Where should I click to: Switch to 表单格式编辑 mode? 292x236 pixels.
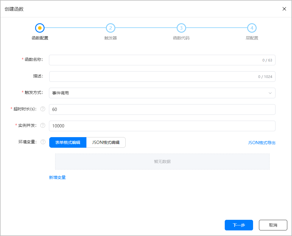(x=68, y=142)
